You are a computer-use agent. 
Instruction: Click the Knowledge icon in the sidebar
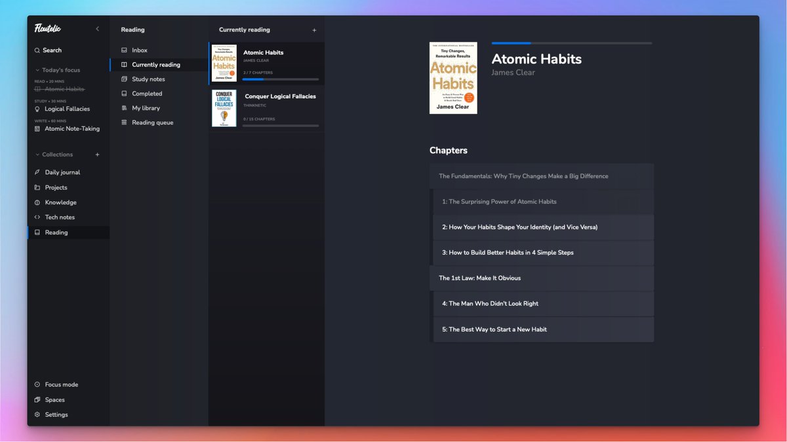[37, 202]
